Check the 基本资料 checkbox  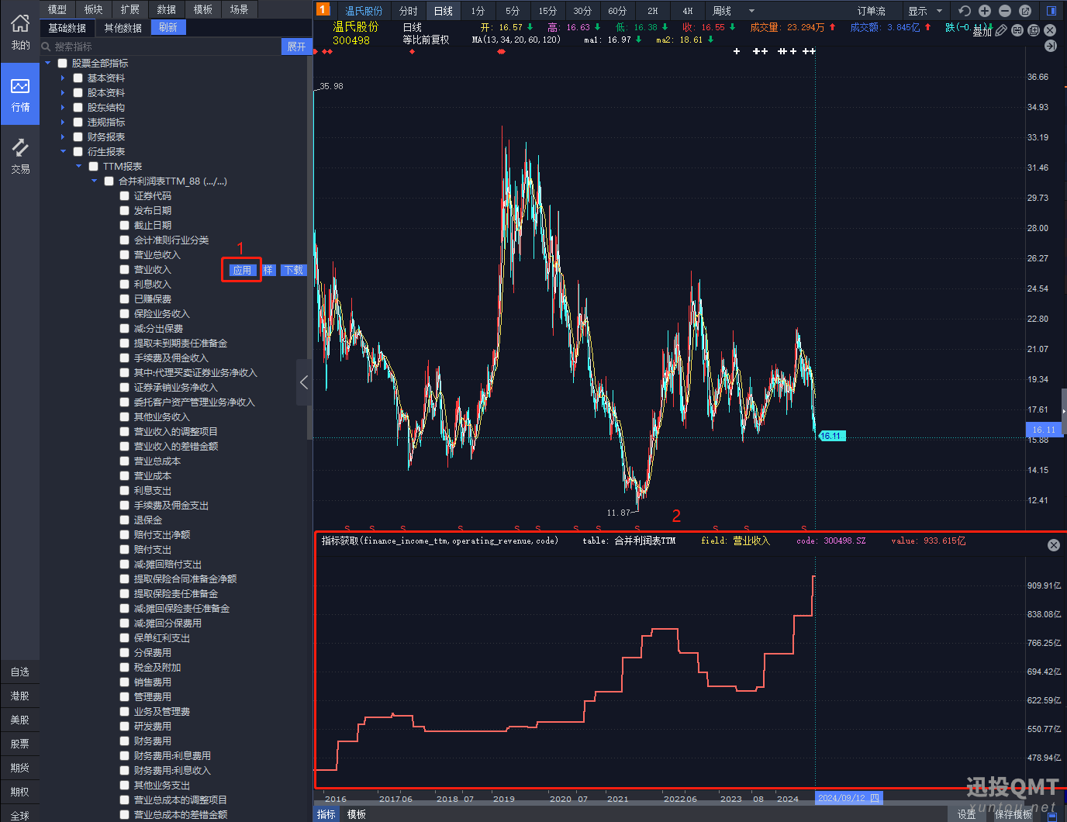pyautogui.click(x=78, y=78)
